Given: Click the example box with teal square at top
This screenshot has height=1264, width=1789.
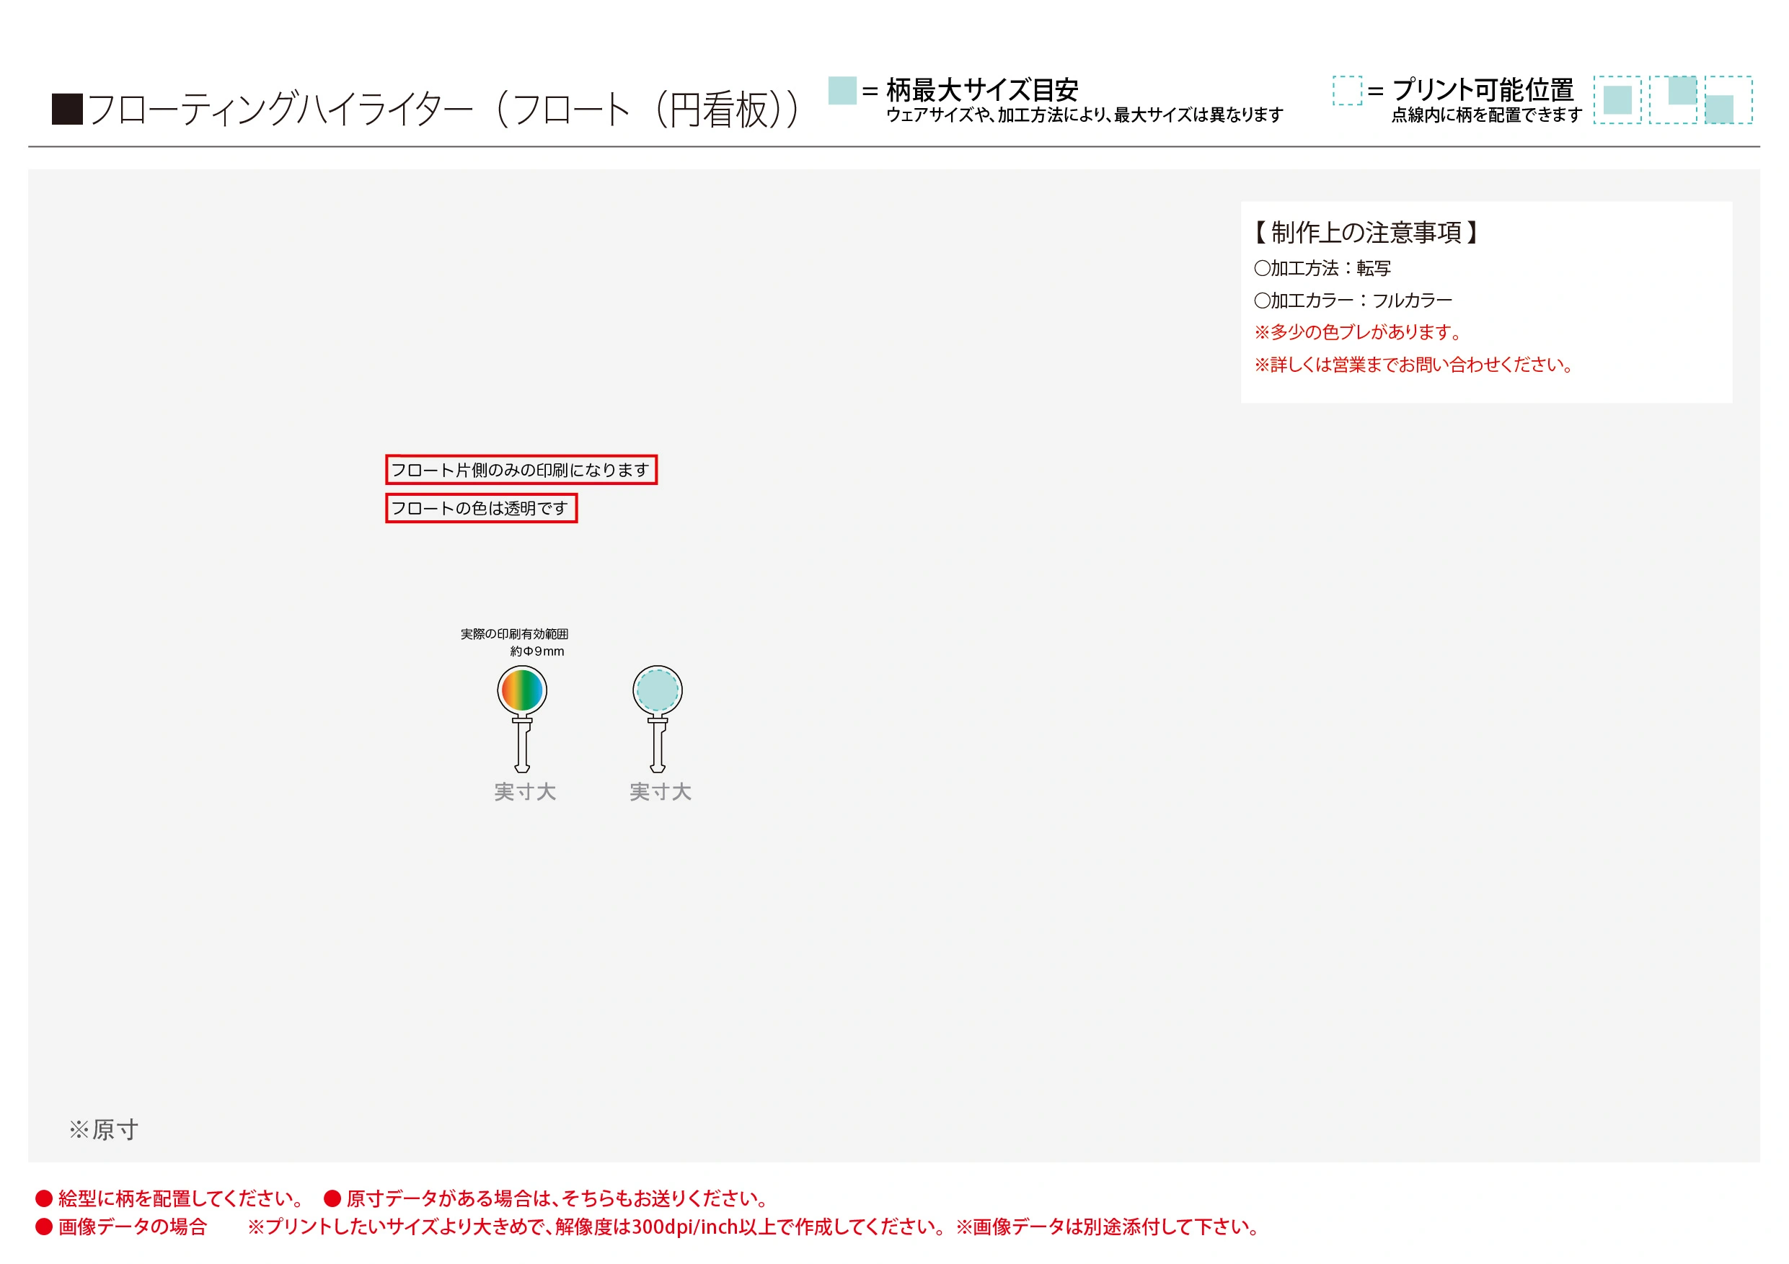Looking at the screenshot, I should coord(1673,99).
